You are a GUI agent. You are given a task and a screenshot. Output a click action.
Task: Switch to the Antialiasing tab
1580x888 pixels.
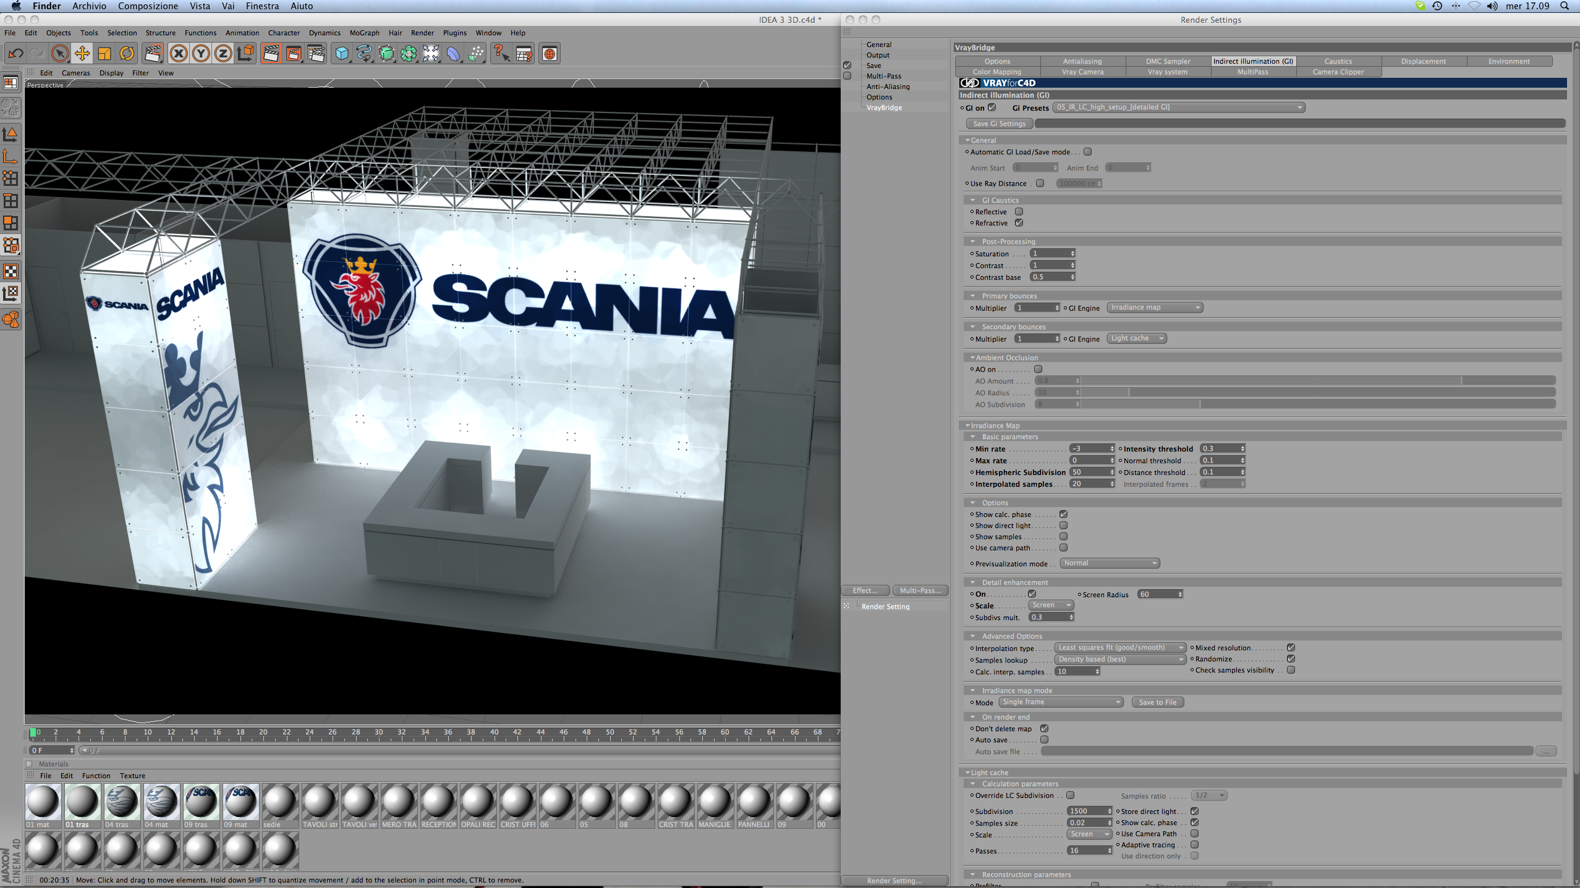1082,61
